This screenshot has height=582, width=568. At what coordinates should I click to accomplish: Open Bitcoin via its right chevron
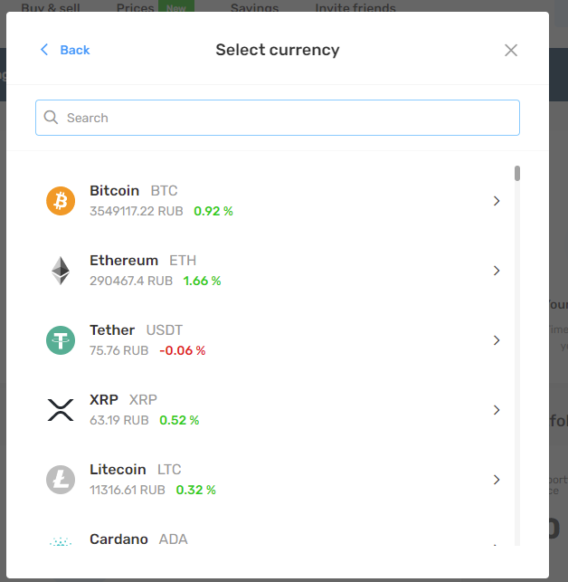click(x=497, y=201)
